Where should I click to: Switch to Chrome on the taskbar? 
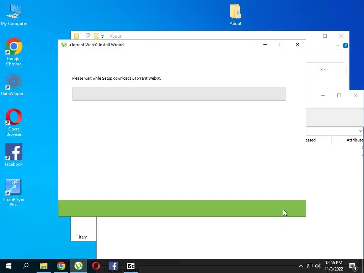coord(61,266)
